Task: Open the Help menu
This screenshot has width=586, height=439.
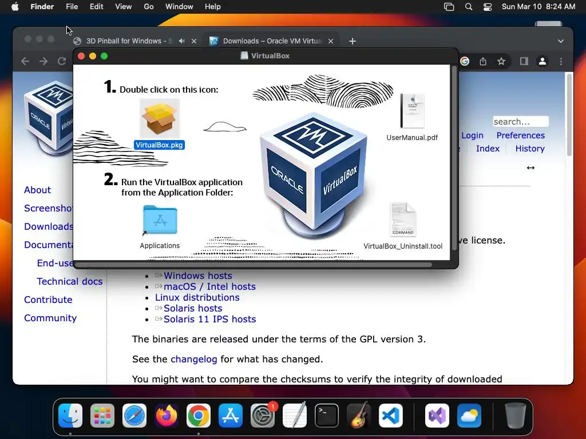Action: pos(213,7)
